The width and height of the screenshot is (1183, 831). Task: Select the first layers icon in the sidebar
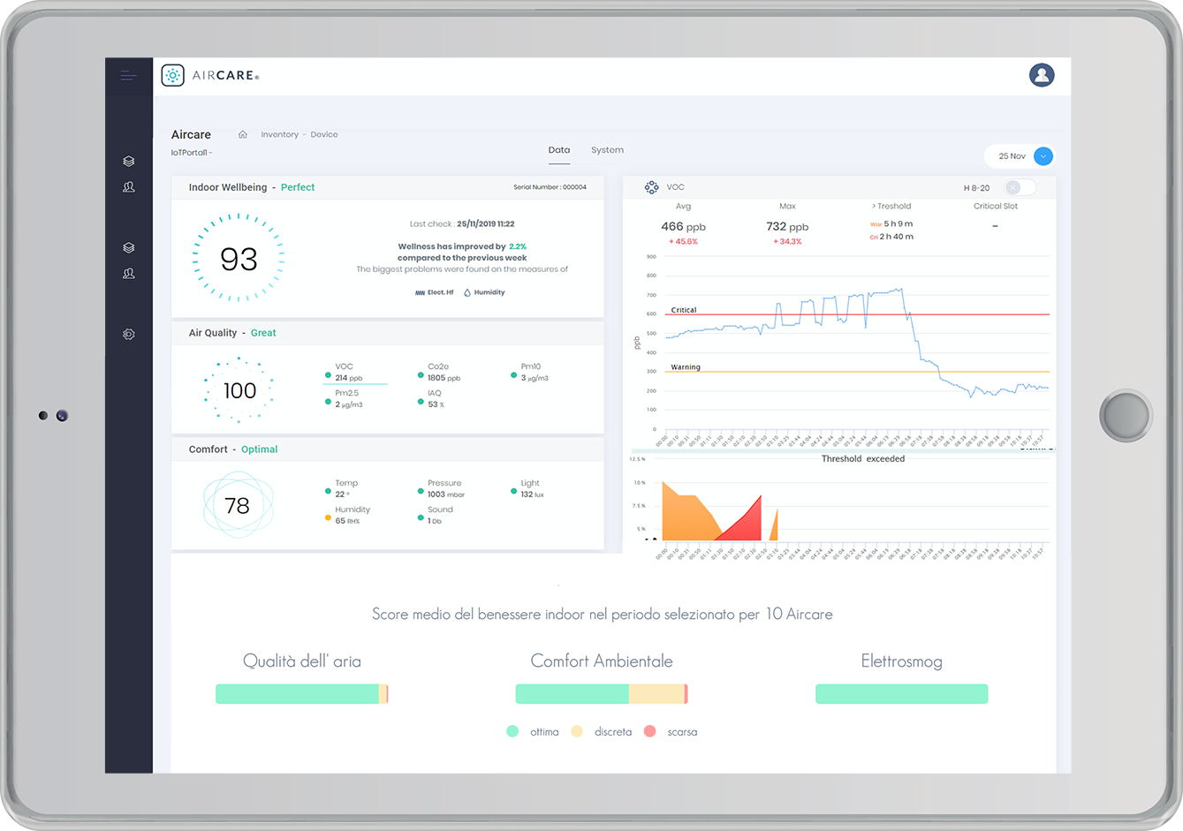click(129, 162)
